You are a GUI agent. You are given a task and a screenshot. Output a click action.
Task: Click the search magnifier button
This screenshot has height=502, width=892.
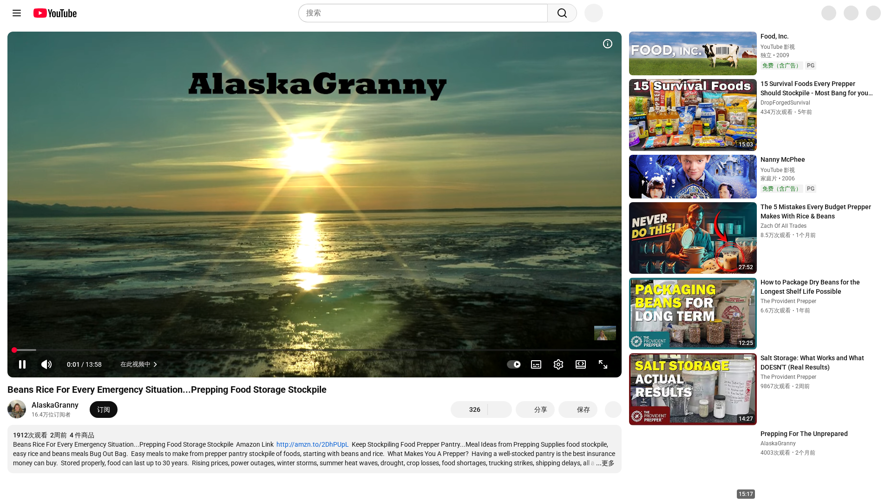[562, 13]
